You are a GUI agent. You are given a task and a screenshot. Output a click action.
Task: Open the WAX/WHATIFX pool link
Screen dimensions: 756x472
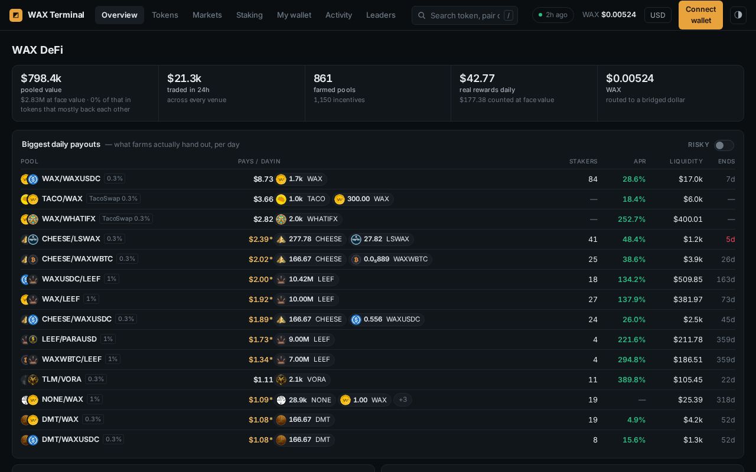tap(69, 219)
